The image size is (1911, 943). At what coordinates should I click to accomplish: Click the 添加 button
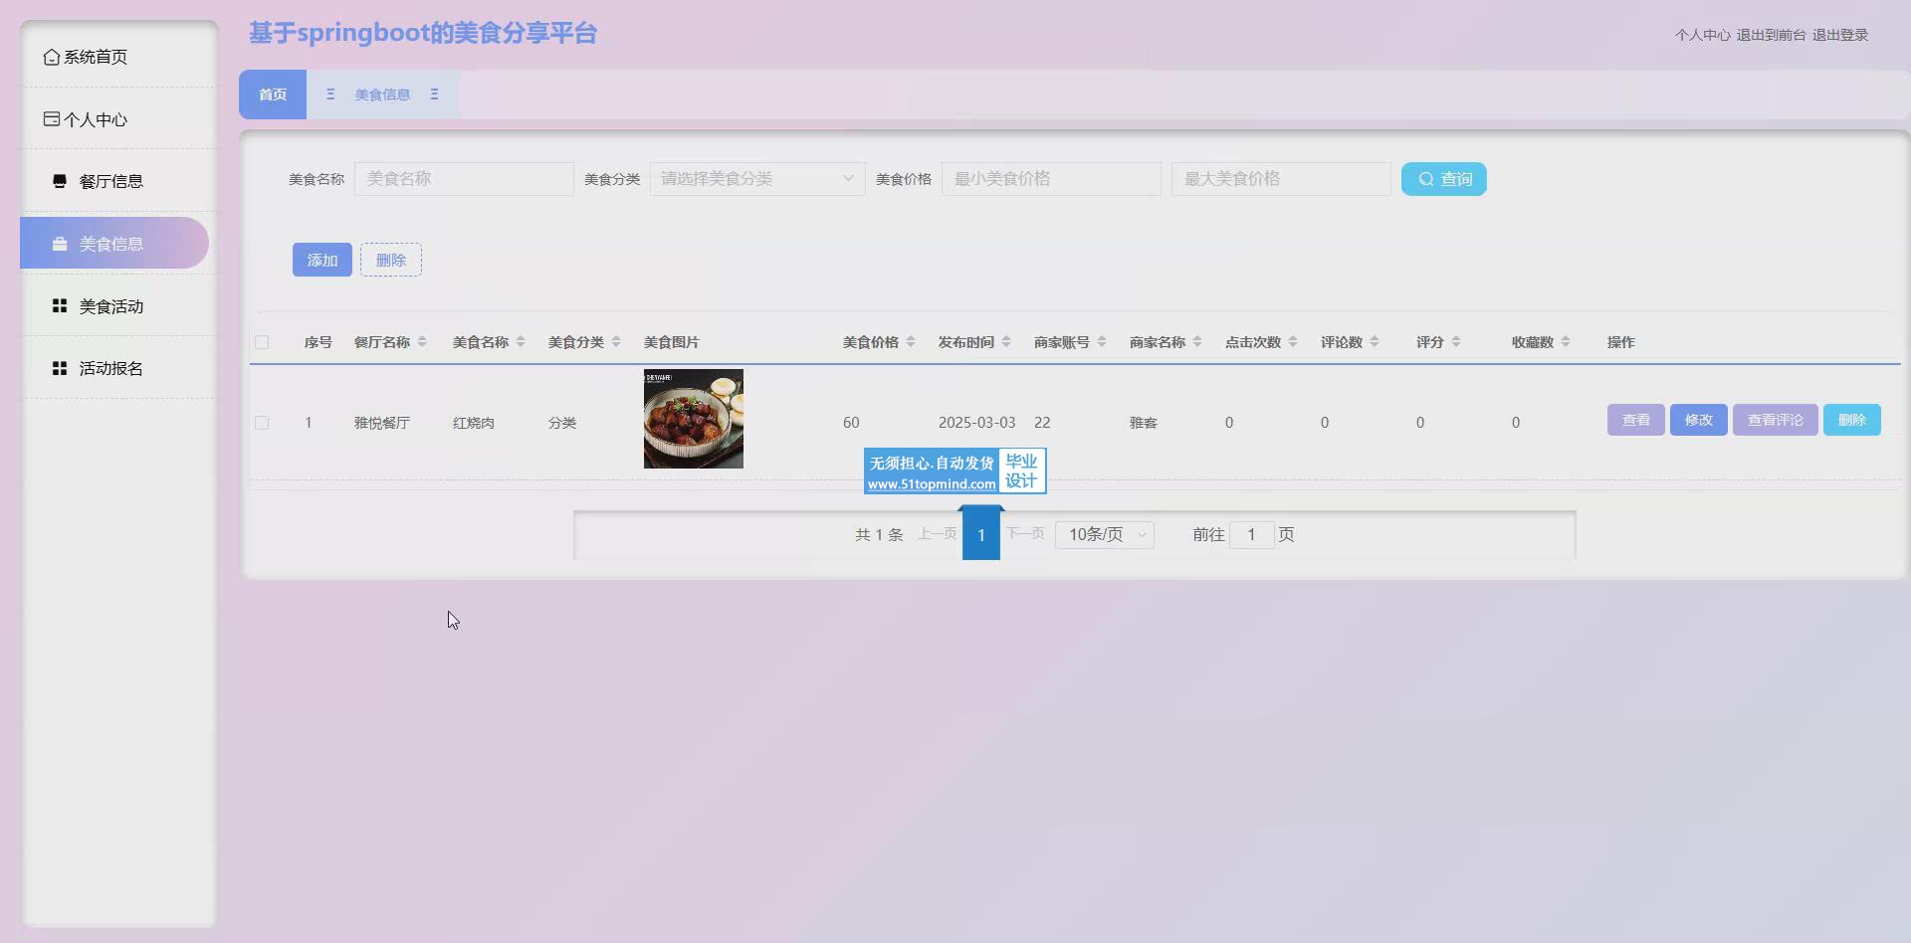pyautogui.click(x=321, y=260)
